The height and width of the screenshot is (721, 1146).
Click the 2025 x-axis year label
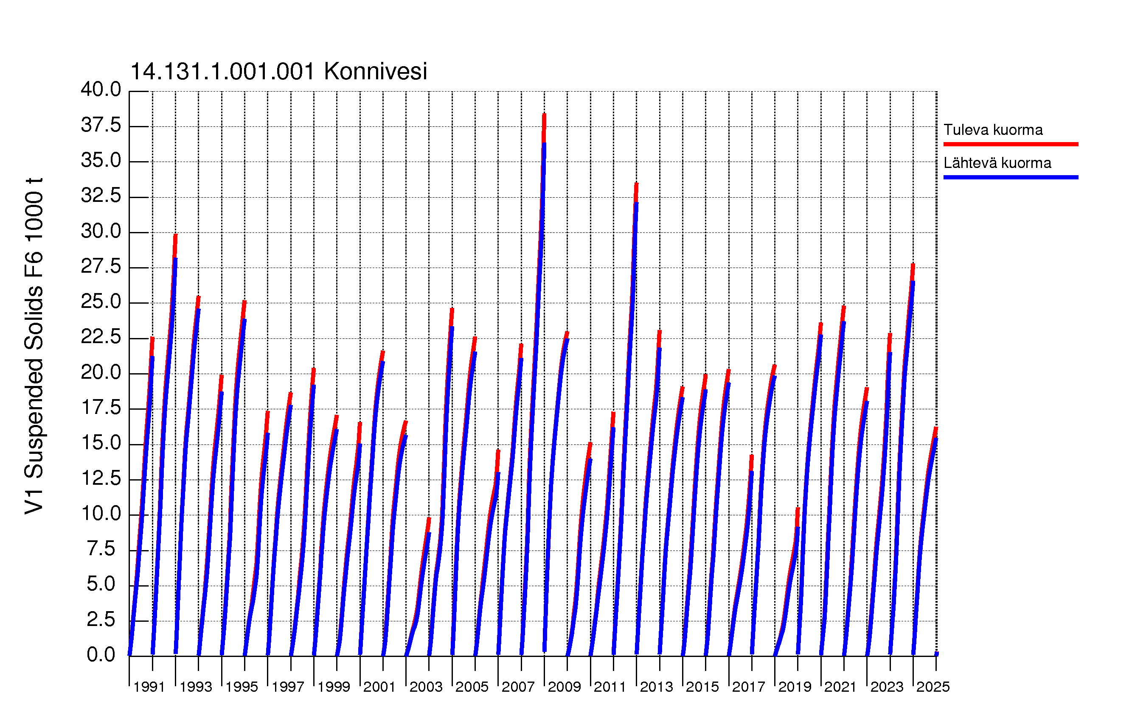click(x=933, y=687)
